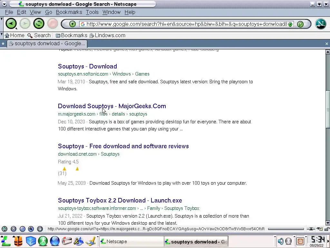Click the Netscape N logo throbber
The height and width of the screenshot is (248, 330).
[x=321, y=24]
